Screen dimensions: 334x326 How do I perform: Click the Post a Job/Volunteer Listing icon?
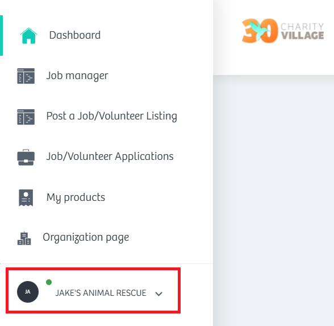pyautogui.click(x=26, y=117)
